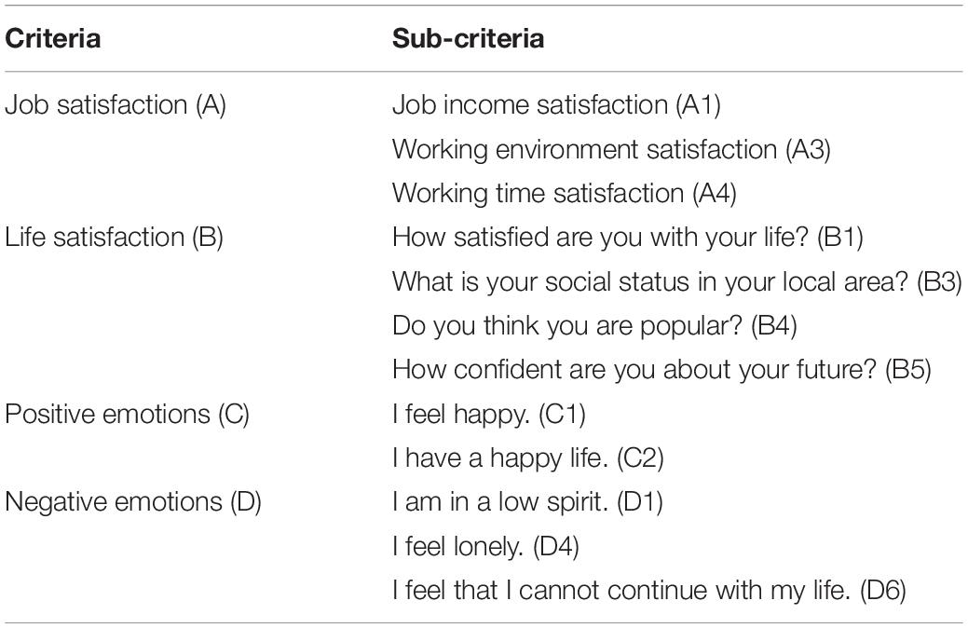This screenshot has width=968, height=628.
Task: Select 'Do you think you are popular?' (B4)
Action: click(x=594, y=326)
